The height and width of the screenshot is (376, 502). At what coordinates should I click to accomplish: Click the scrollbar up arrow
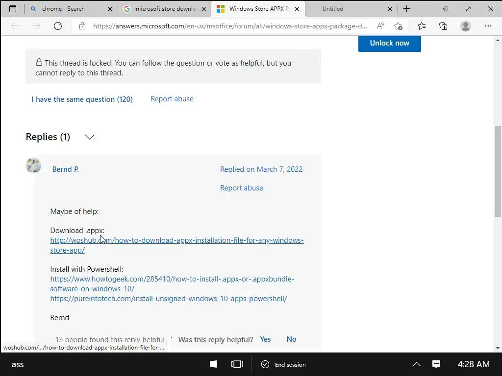click(x=498, y=40)
